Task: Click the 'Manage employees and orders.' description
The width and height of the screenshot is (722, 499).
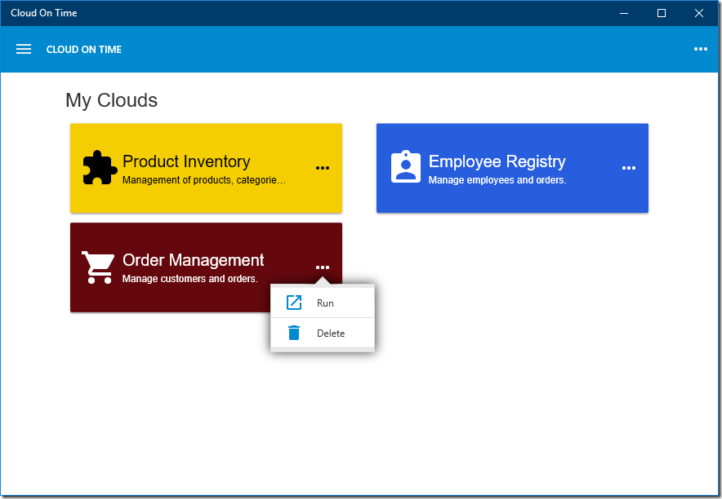Action: pyautogui.click(x=497, y=180)
